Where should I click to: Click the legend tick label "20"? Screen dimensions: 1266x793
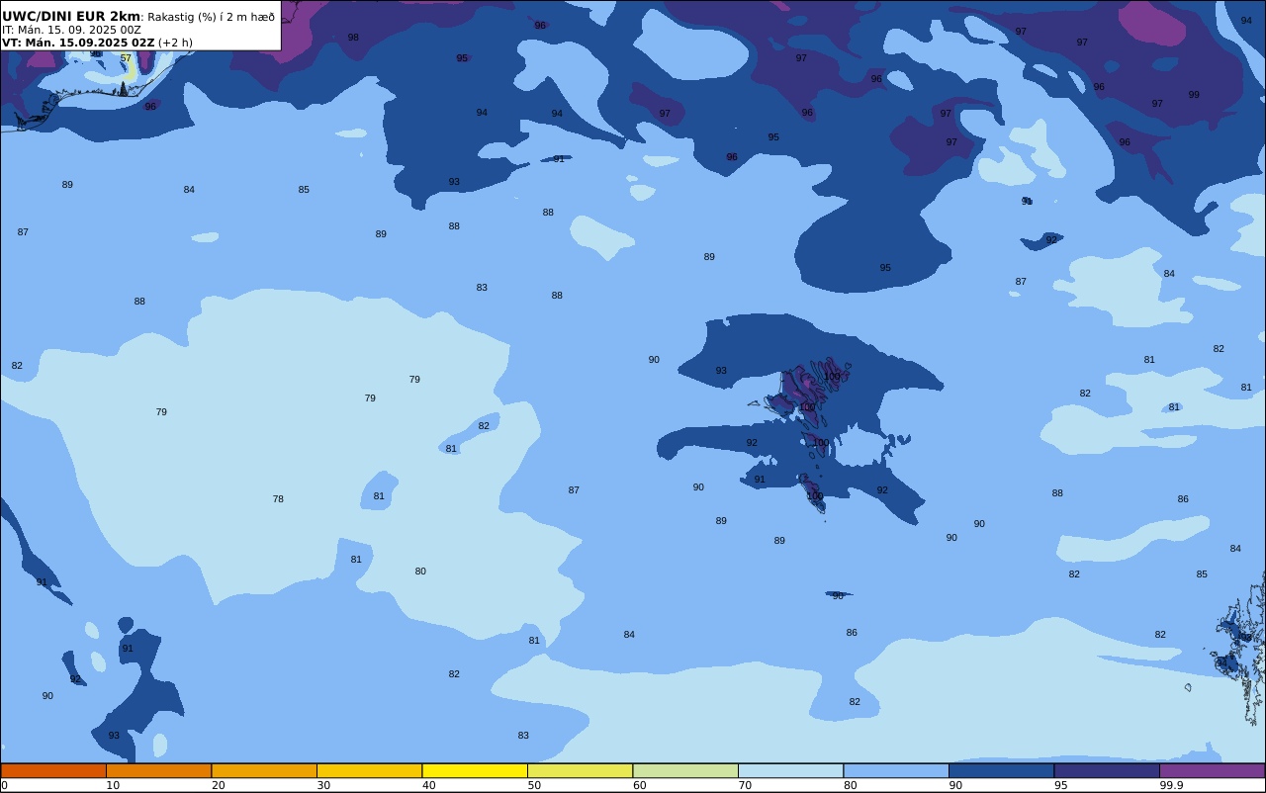pyautogui.click(x=218, y=785)
